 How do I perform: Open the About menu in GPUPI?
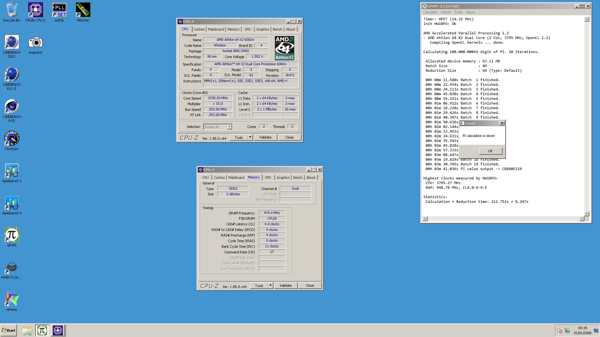coord(470,12)
